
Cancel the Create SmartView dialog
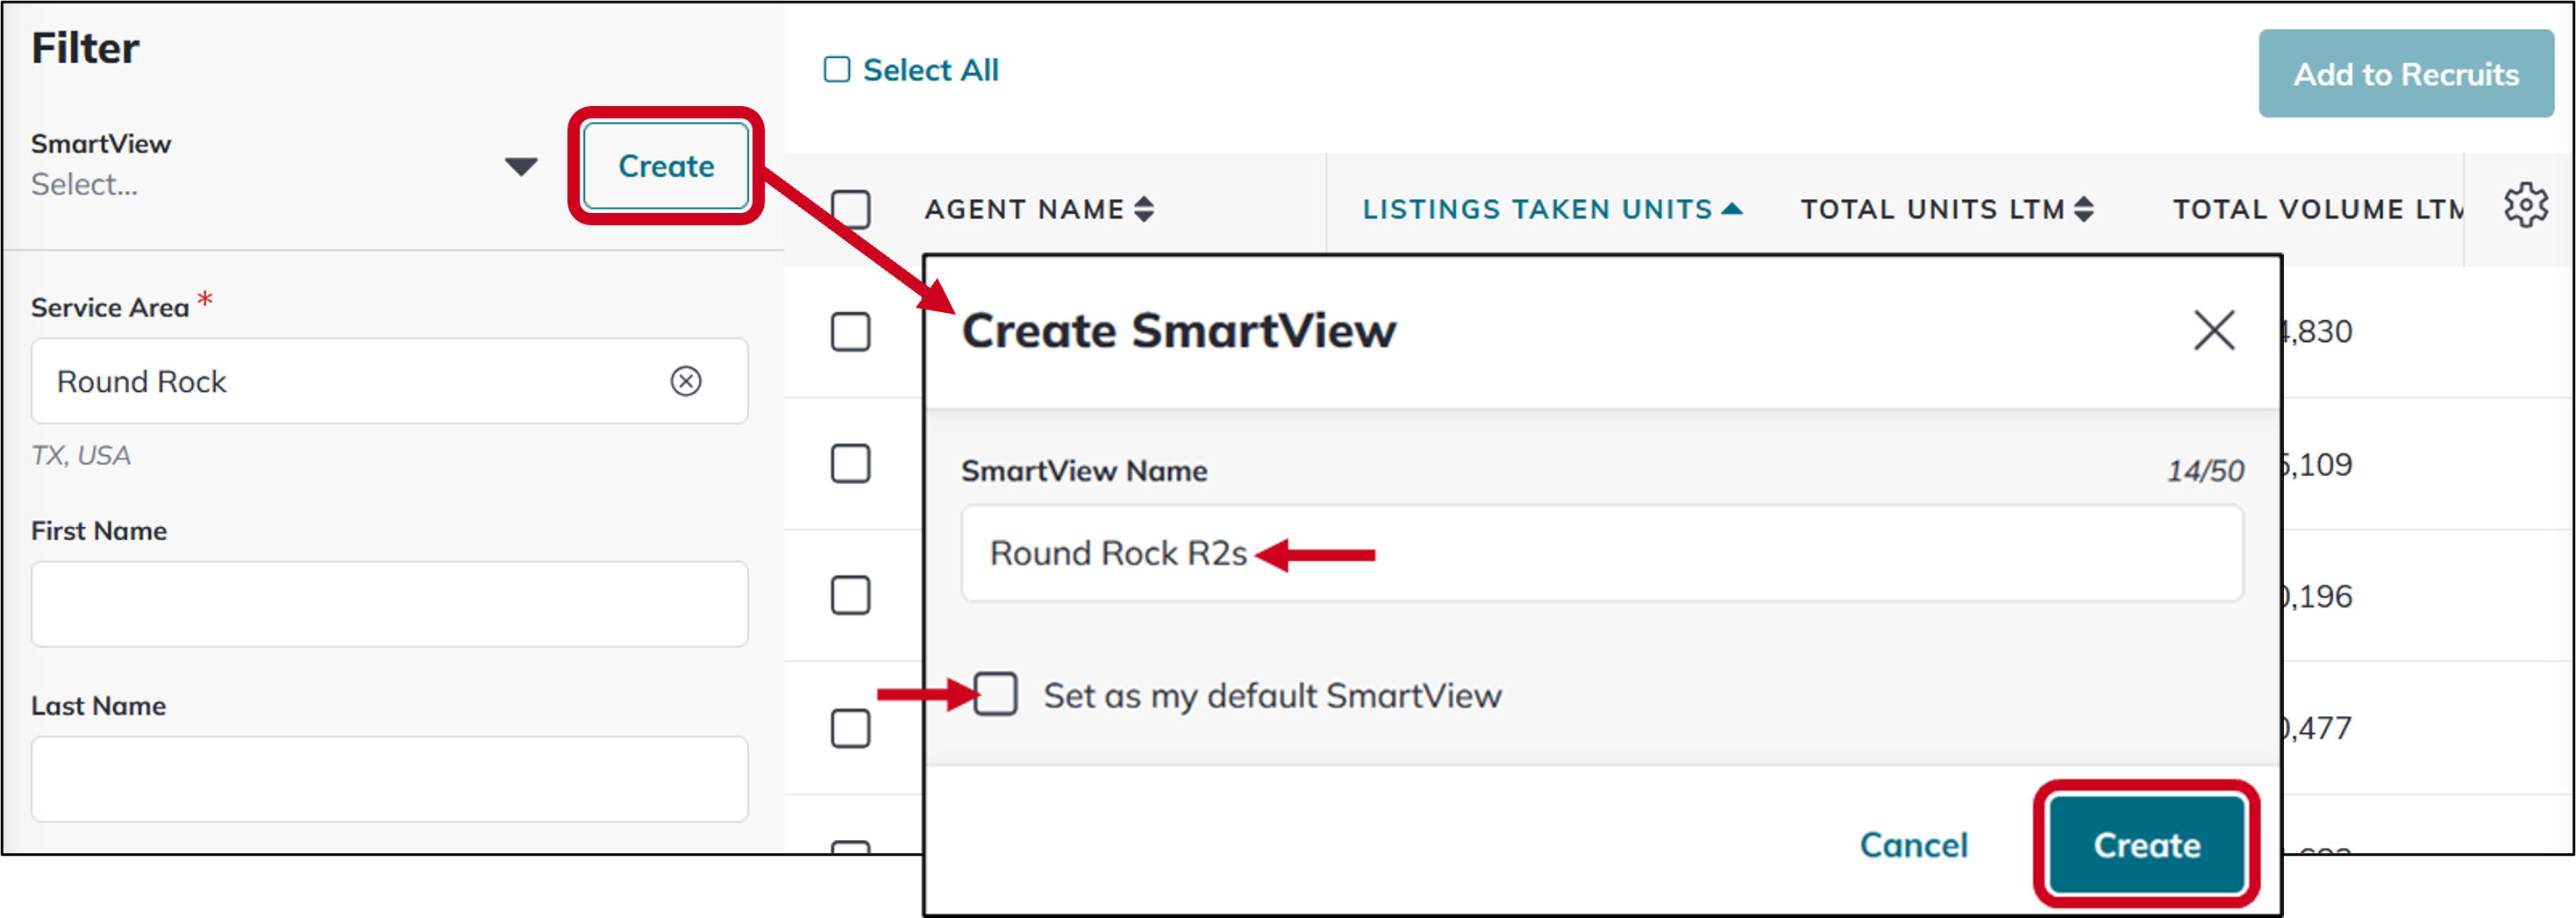(x=1913, y=845)
